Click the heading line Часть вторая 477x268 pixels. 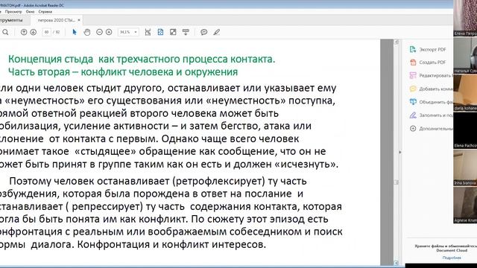click(123, 72)
